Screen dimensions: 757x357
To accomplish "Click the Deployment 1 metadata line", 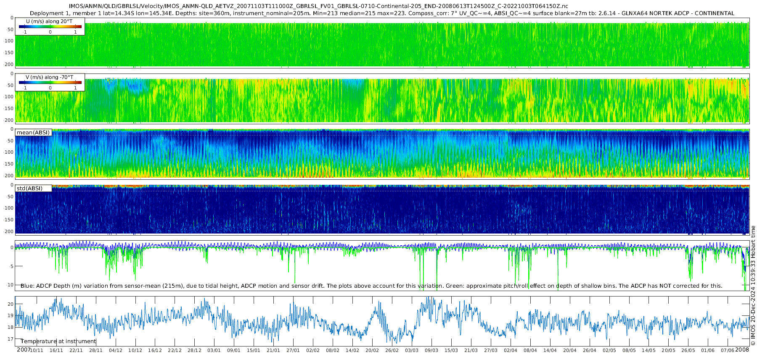I will click(382, 13).
